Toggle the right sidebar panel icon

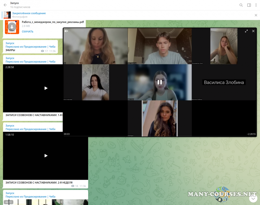(x=249, y=5)
